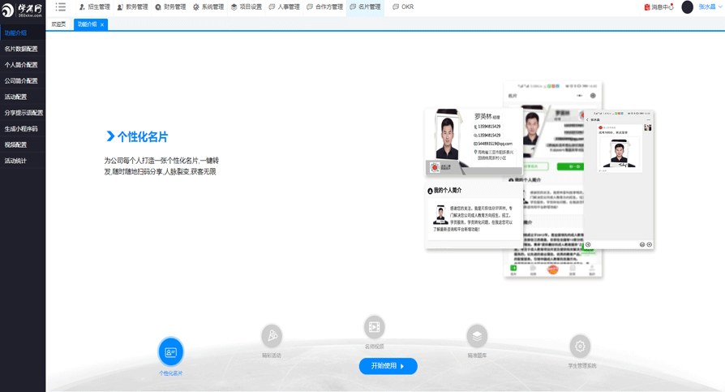Expand the 张水晶 user dropdown
This screenshot has height=392, width=725.
[x=710, y=7]
